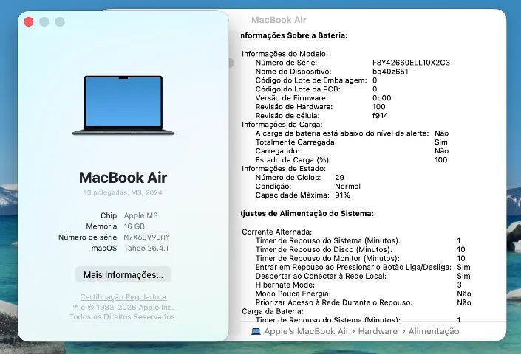Click Condição value Normal

pyautogui.click(x=347, y=187)
